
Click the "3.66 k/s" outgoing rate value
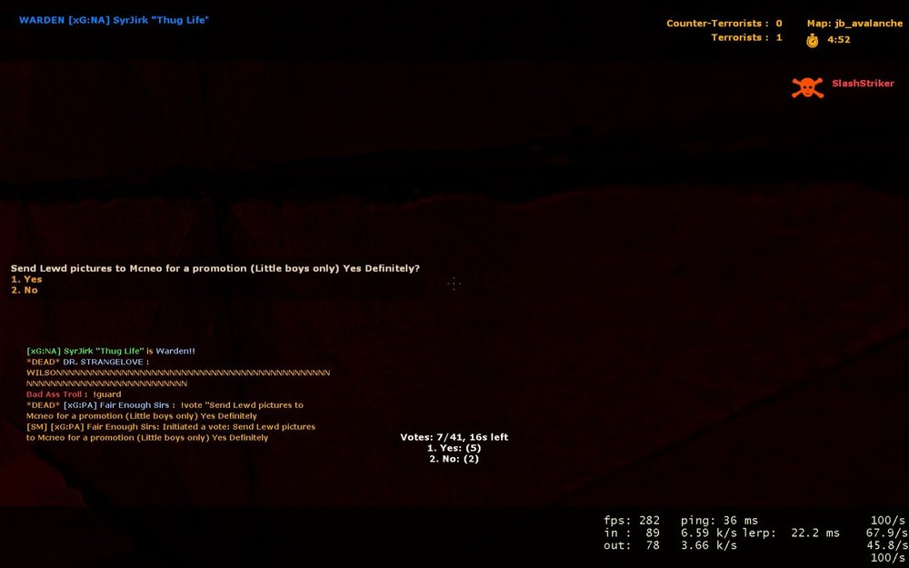[x=709, y=545]
